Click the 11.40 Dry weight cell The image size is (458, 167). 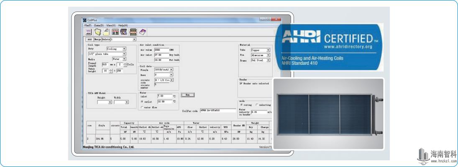(251, 139)
